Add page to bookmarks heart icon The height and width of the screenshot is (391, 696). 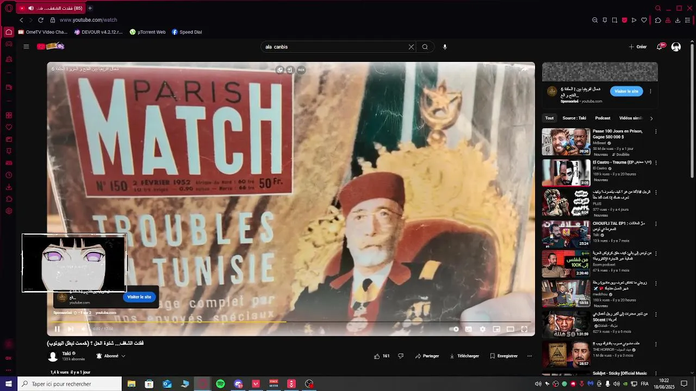coord(644,20)
